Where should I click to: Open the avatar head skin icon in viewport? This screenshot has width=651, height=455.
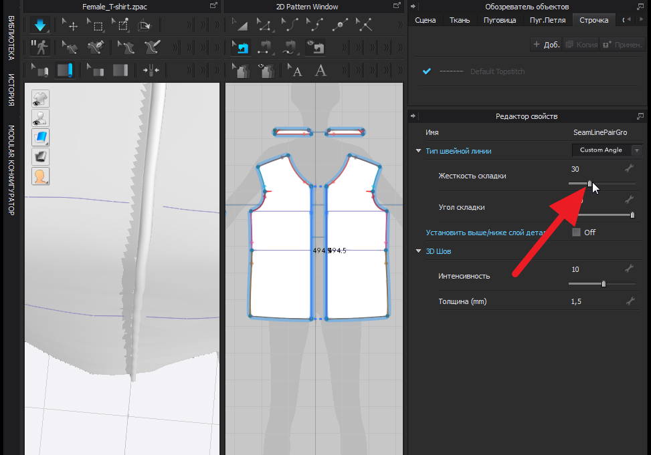pyautogui.click(x=41, y=176)
